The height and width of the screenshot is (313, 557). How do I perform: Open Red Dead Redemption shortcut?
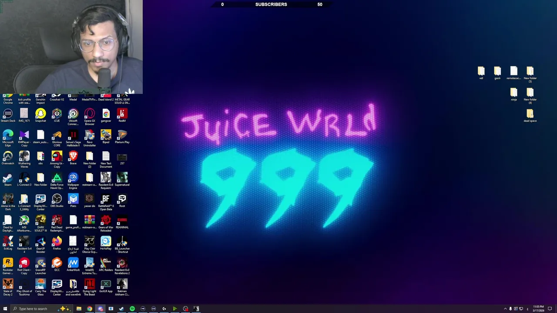(57, 224)
